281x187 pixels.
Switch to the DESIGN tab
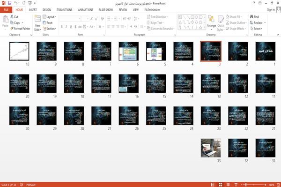(47, 10)
